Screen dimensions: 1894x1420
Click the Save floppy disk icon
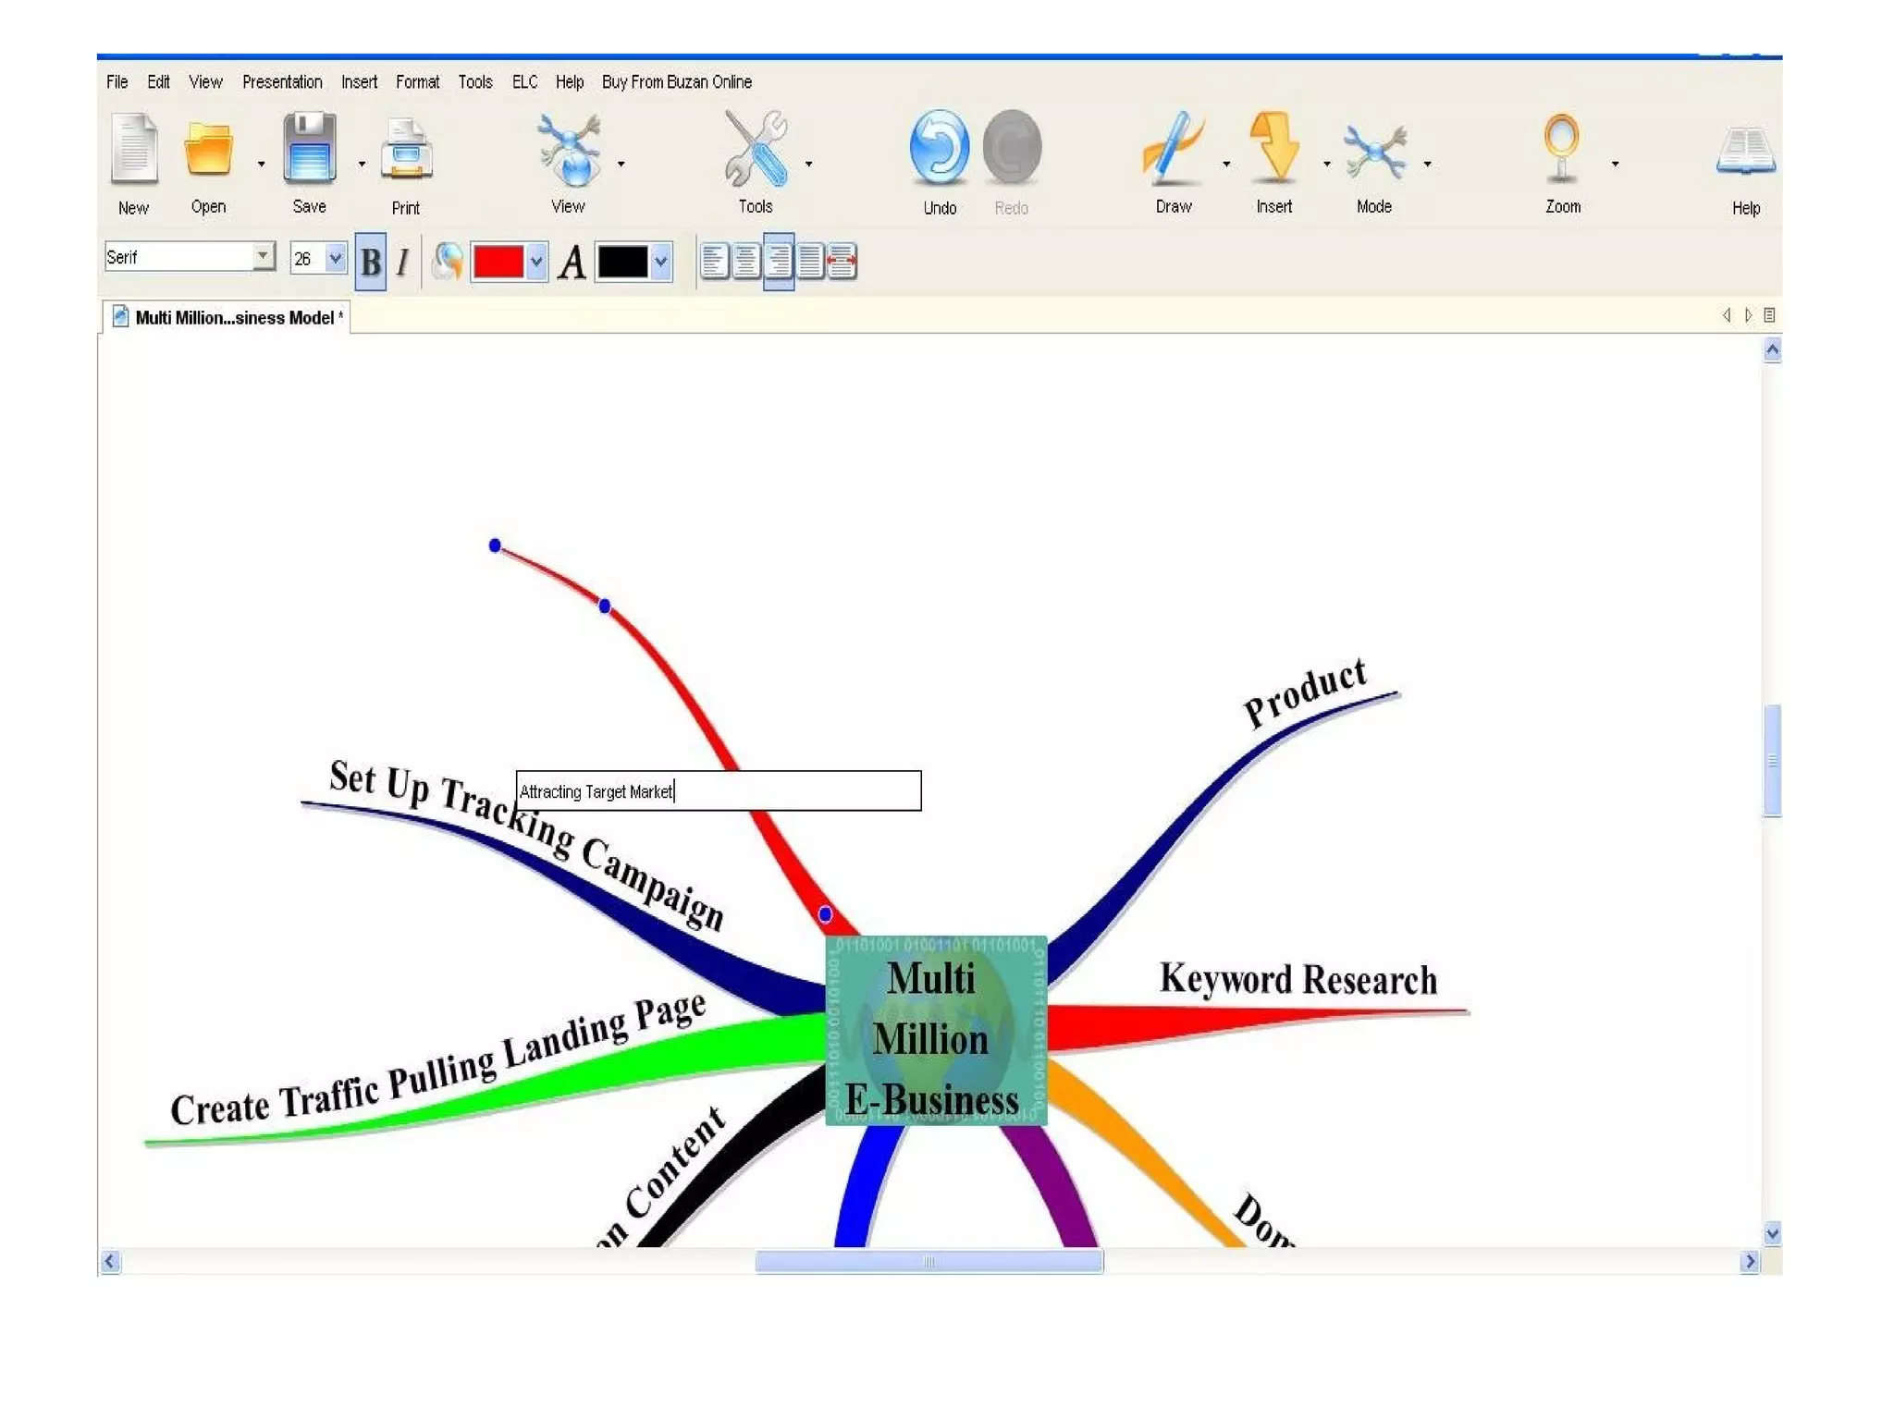point(310,149)
